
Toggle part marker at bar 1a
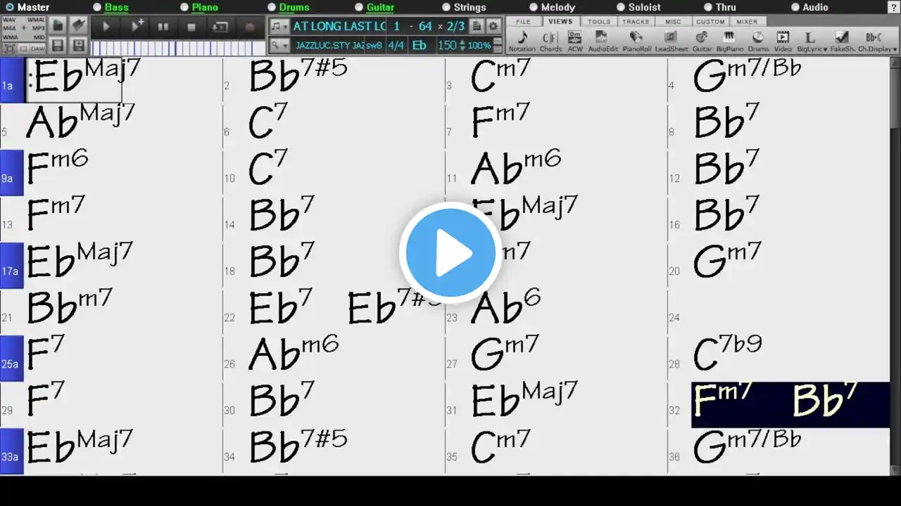[x=11, y=80]
